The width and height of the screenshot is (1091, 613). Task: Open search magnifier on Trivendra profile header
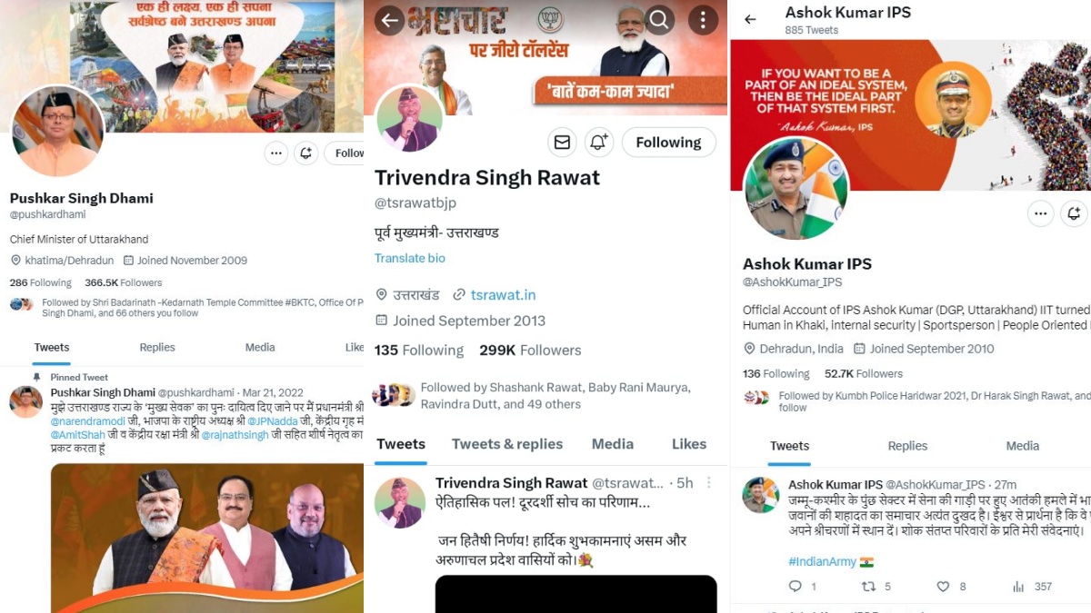659,20
